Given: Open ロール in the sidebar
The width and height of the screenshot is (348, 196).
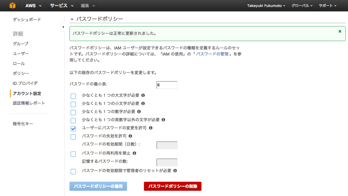Looking at the screenshot, I should 19,64.
